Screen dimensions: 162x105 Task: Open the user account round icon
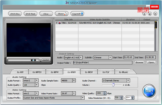(144, 14)
